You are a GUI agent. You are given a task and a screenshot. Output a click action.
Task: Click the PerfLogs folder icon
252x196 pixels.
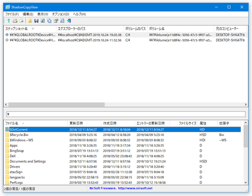tap(7, 182)
